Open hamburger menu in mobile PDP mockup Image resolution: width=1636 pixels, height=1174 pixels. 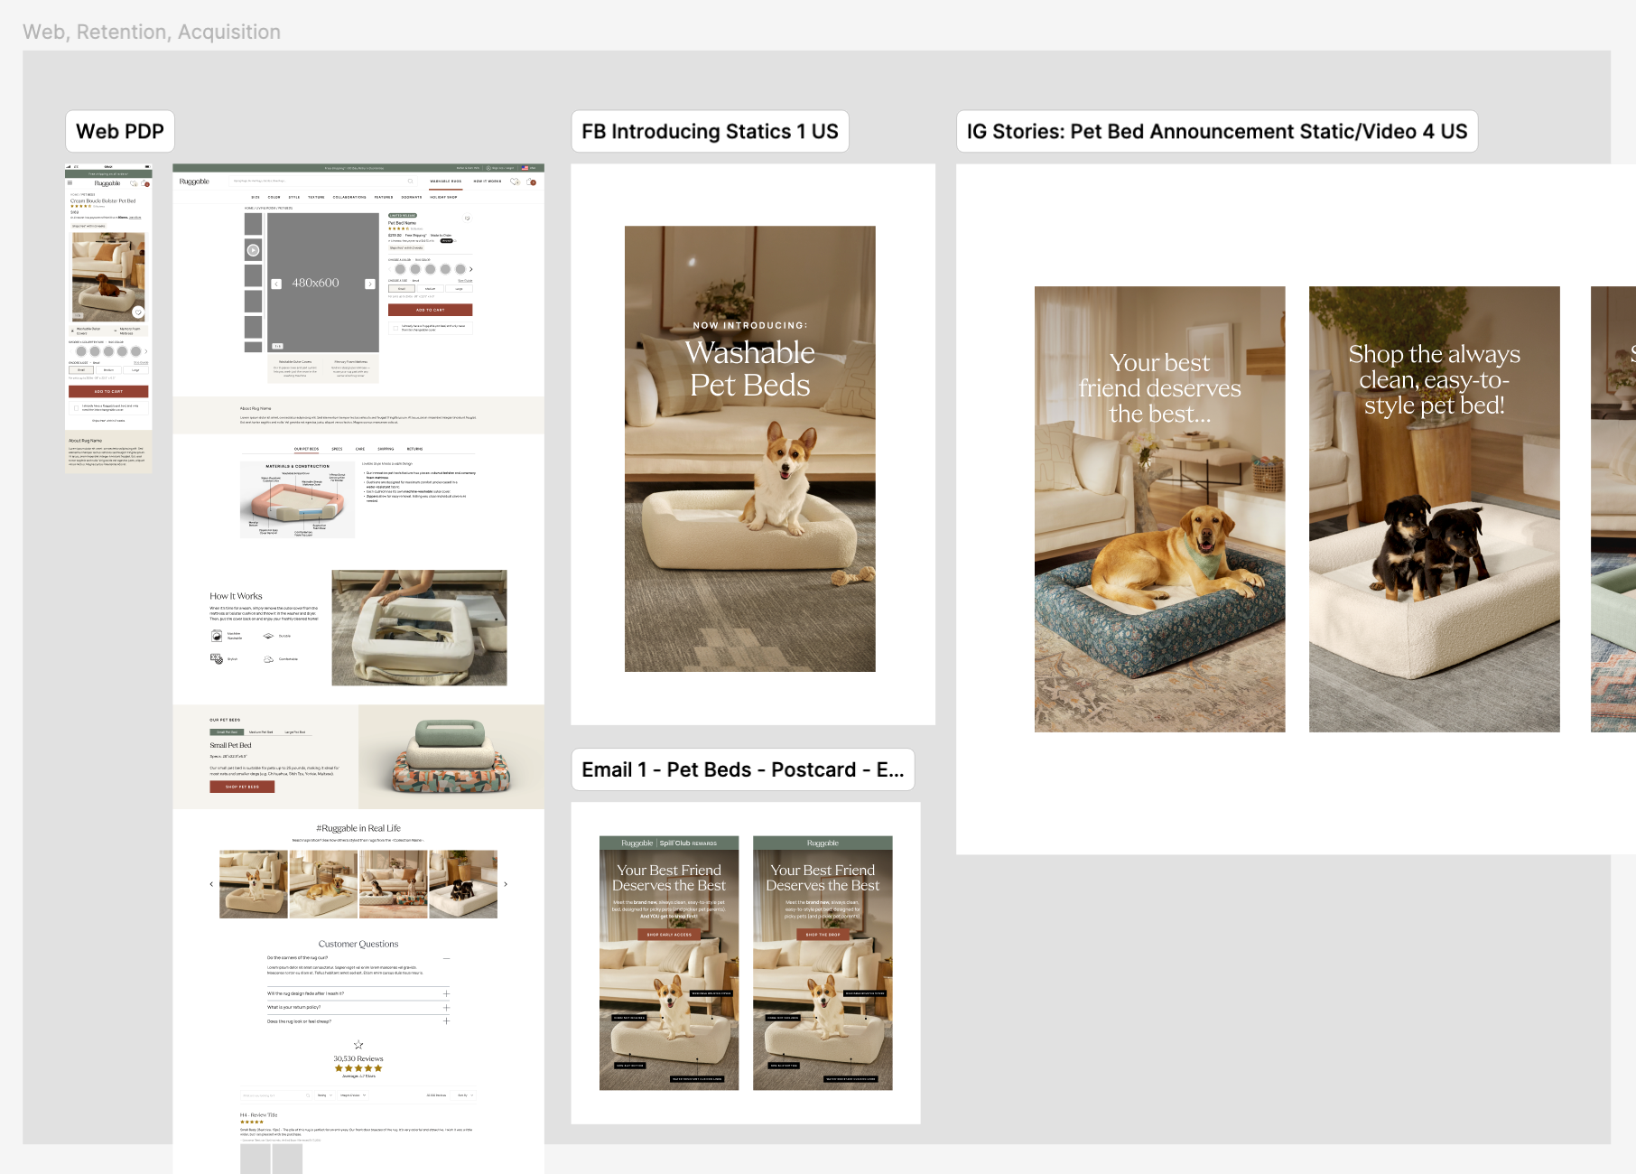click(x=70, y=182)
